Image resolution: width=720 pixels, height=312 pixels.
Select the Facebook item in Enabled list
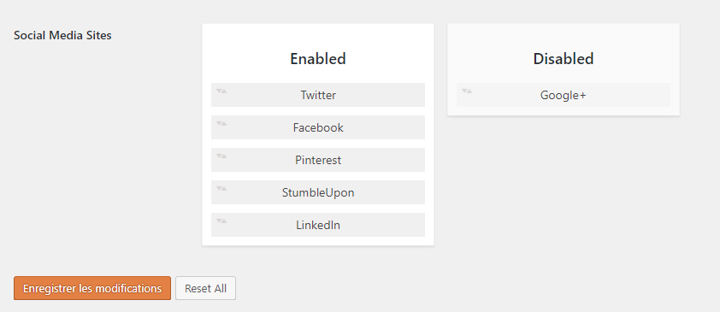pyautogui.click(x=318, y=127)
